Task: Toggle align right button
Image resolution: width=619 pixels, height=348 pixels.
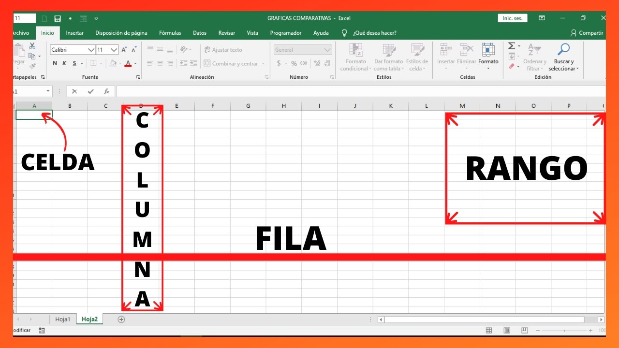Action: click(x=170, y=63)
